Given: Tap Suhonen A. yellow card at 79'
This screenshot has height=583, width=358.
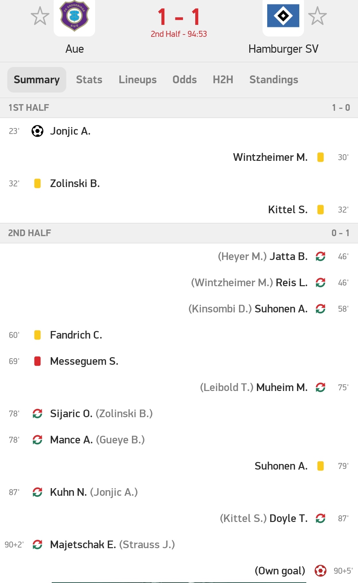Looking at the screenshot, I should [321, 466].
